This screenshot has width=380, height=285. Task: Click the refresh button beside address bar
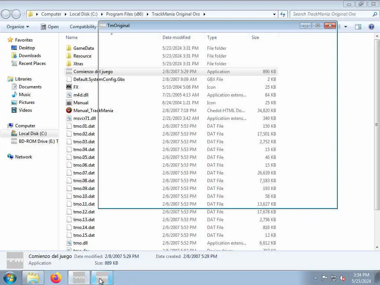[x=282, y=14]
